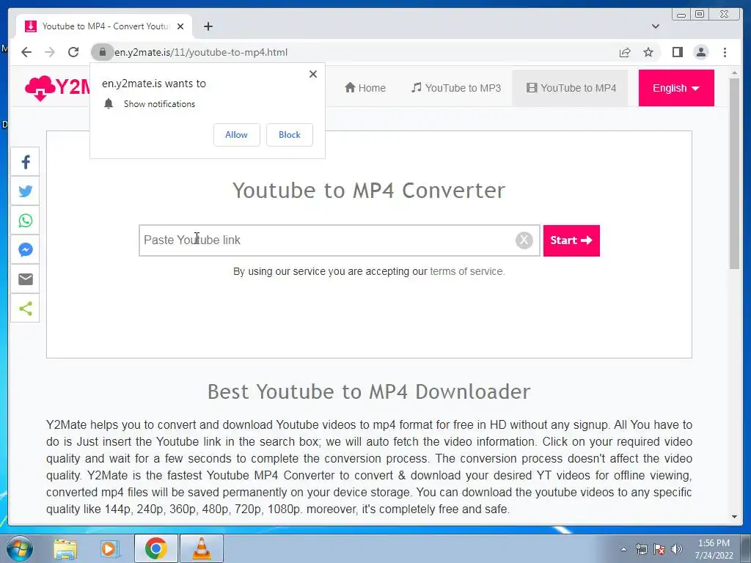This screenshot has width=751, height=563.
Task: View site information lock icon
Action: (x=102, y=52)
